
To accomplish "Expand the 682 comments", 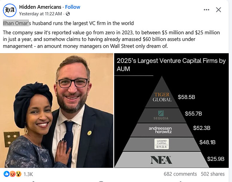I will click(x=180, y=174).
